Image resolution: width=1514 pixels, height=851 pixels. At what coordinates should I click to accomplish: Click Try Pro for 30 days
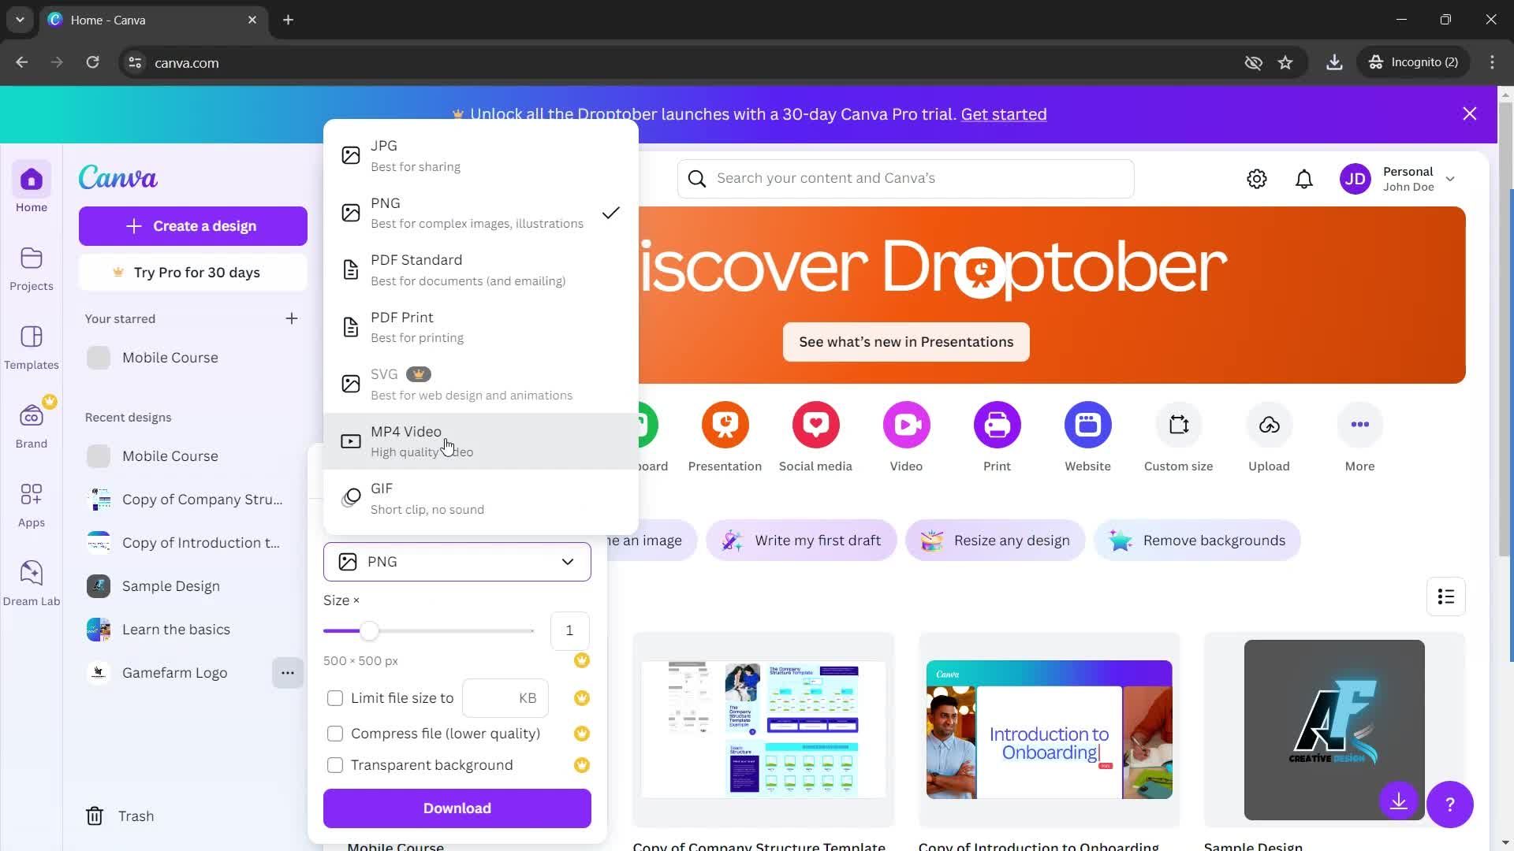click(x=193, y=273)
